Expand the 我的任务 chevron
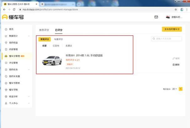The height and width of the screenshot is (128, 190). 29,70
